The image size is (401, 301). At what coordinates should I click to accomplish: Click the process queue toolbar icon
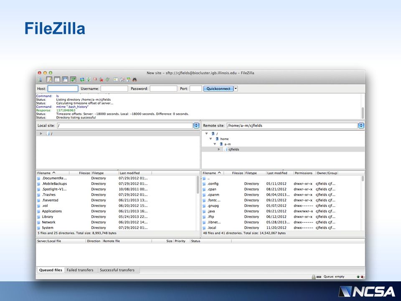pyautogui.click(x=89, y=79)
